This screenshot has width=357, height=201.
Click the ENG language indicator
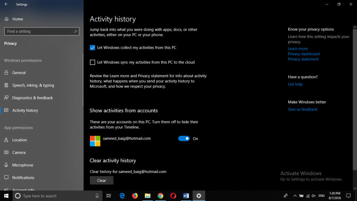(321, 196)
